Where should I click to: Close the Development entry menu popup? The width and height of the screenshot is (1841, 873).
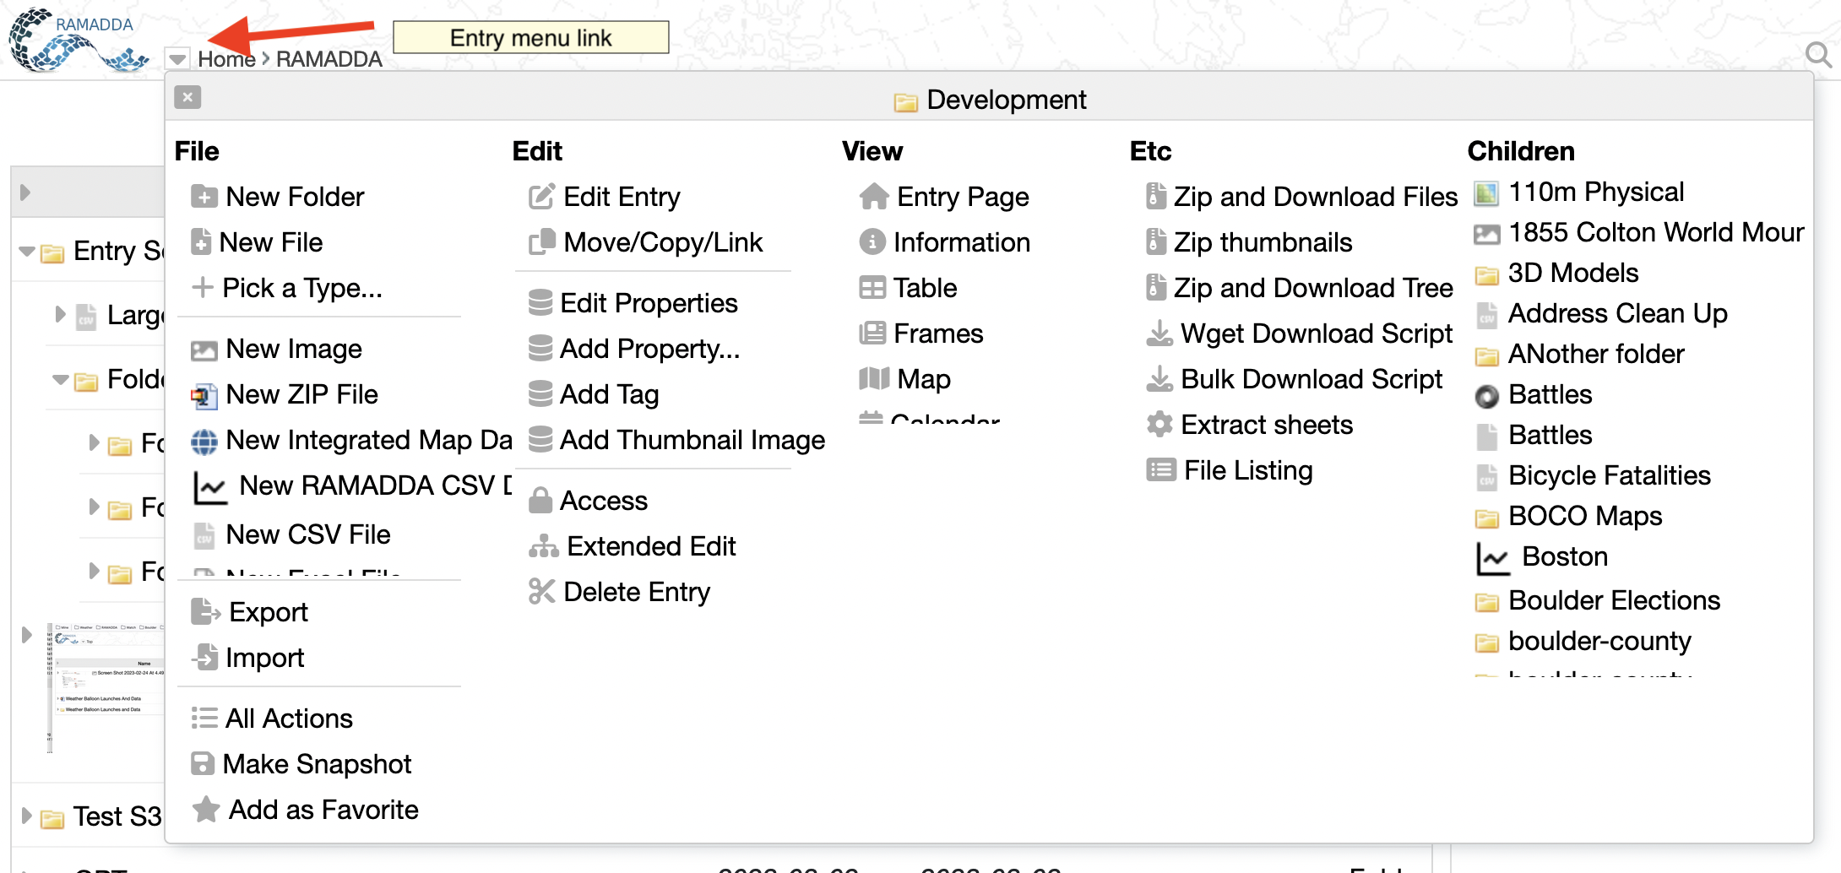(x=187, y=97)
